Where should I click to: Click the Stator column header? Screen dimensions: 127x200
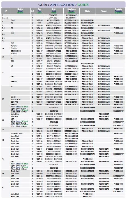coord(87,11)
